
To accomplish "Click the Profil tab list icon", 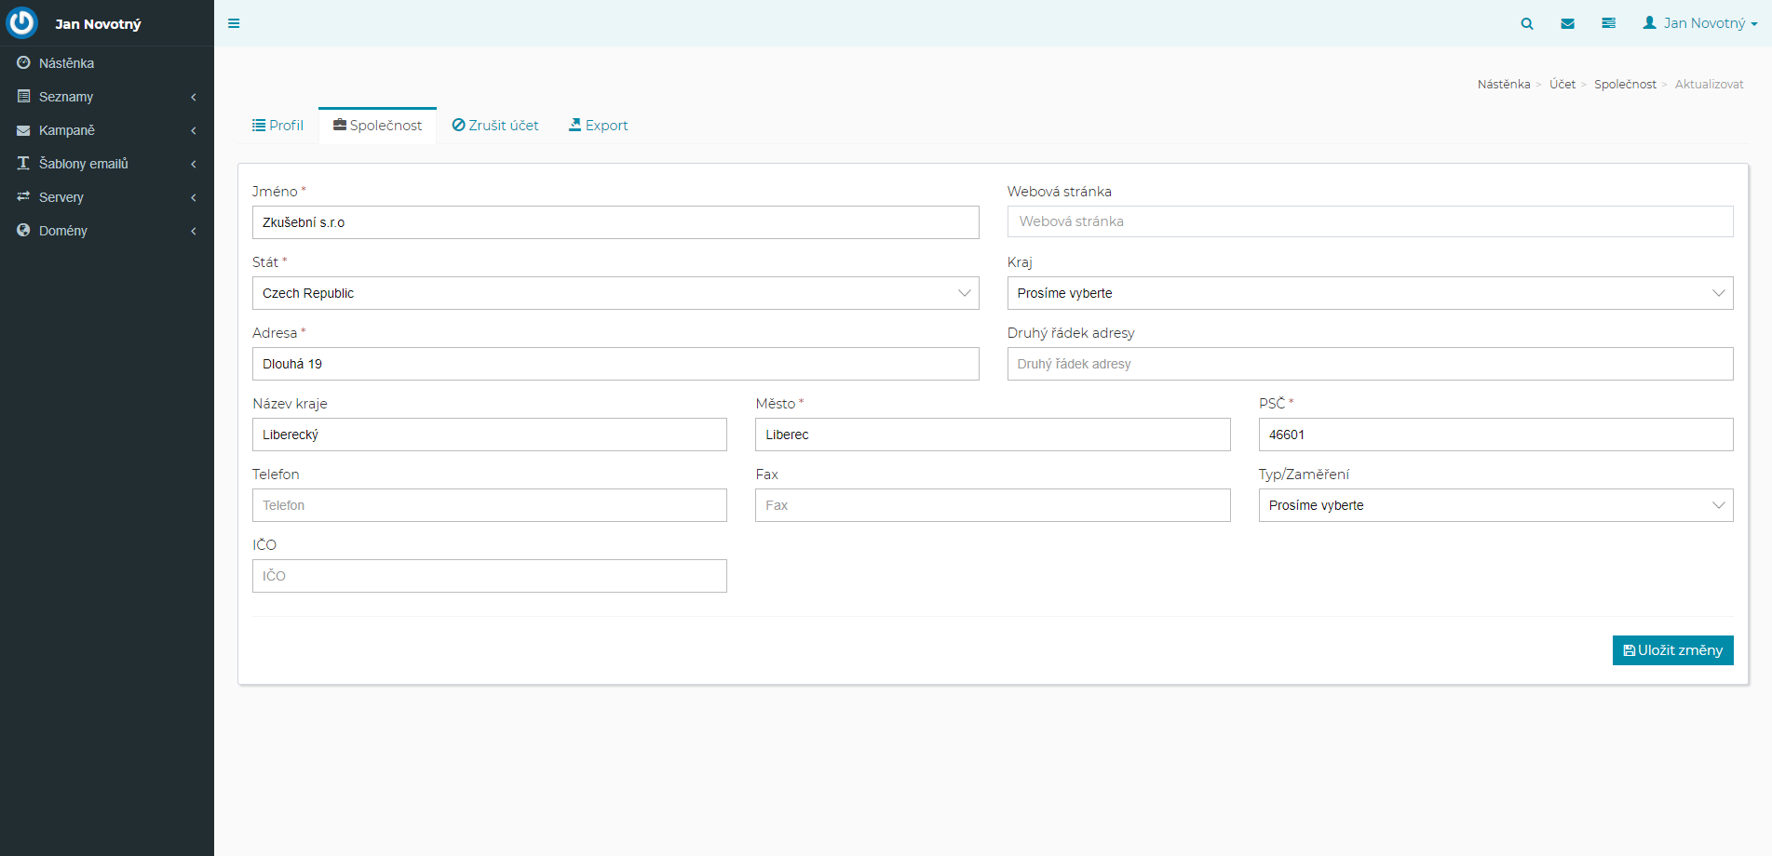I will click(x=259, y=125).
